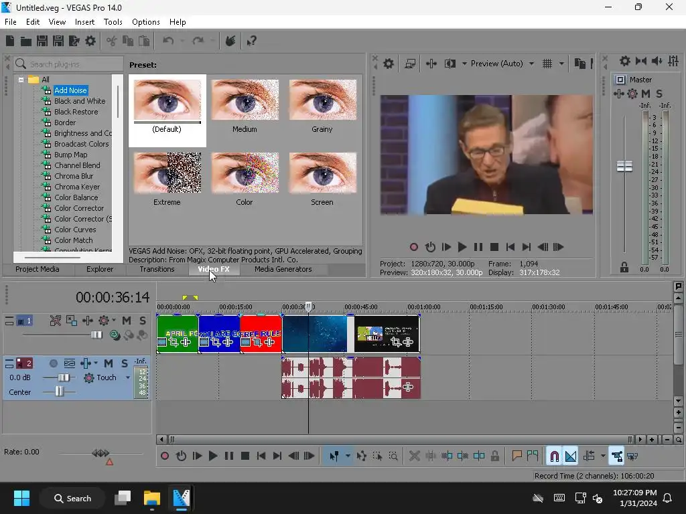
Task: Solo audio track 2
Action: [125, 363]
